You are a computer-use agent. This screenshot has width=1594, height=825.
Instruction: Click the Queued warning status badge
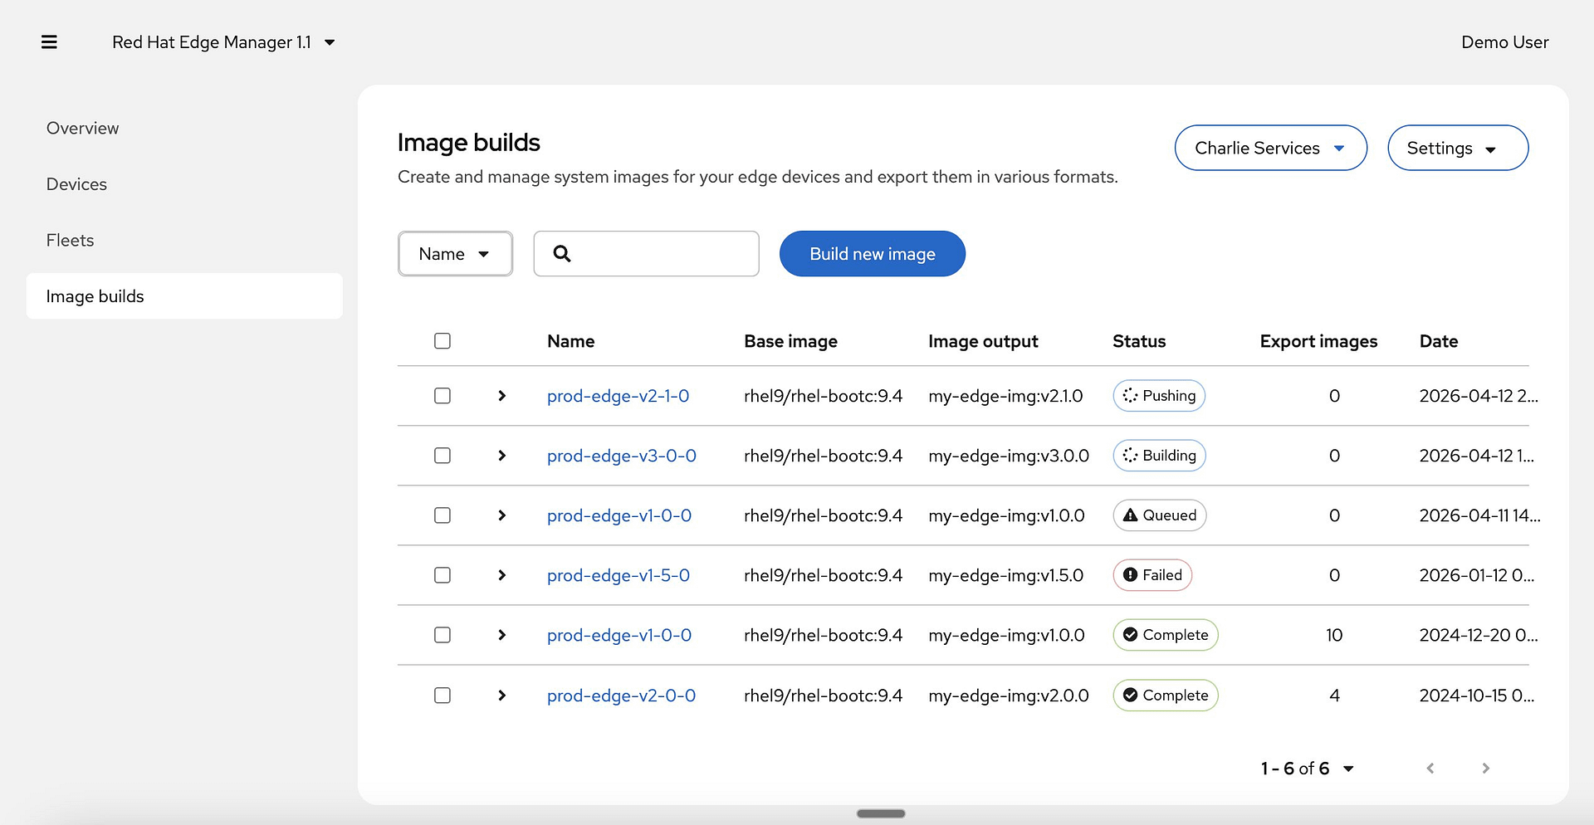click(x=1159, y=515)
